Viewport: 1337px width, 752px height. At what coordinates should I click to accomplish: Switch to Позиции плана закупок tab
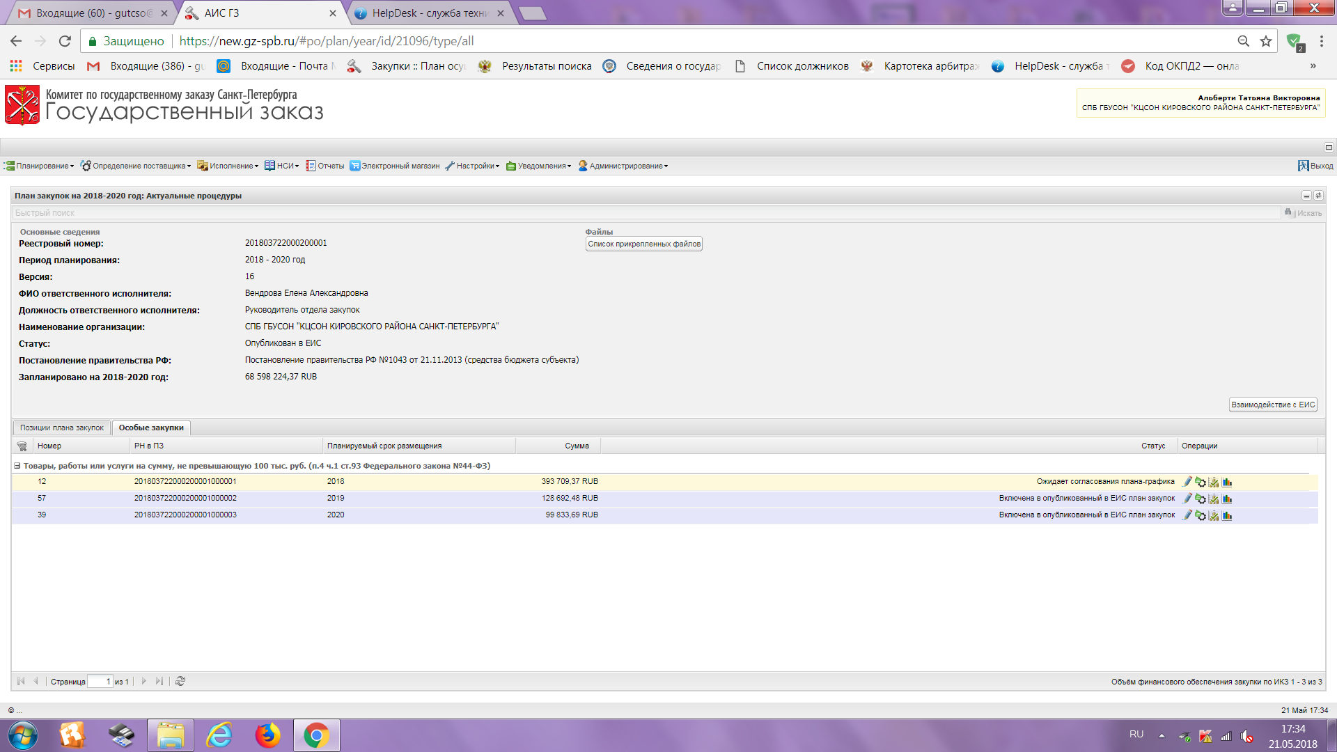pyautogui.click(x=61, y=428)
